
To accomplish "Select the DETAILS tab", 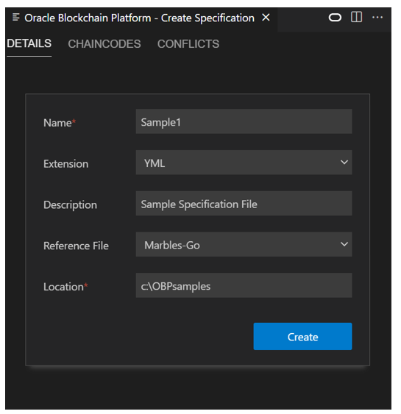I will (29, 44).
